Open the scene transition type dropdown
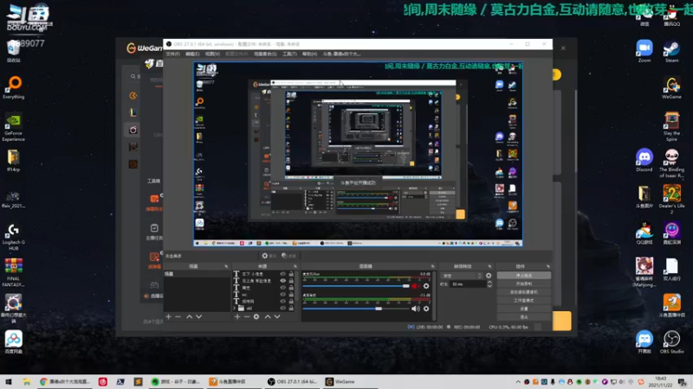 click(x=462, y=276)
